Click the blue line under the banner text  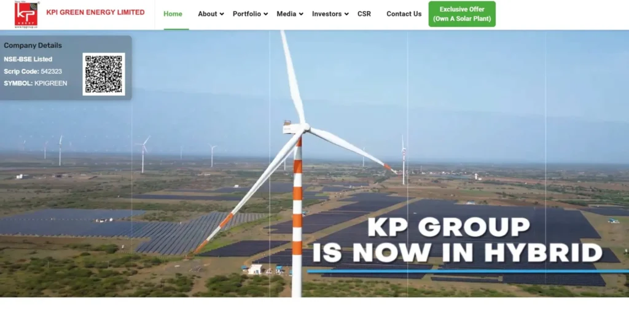467,271
